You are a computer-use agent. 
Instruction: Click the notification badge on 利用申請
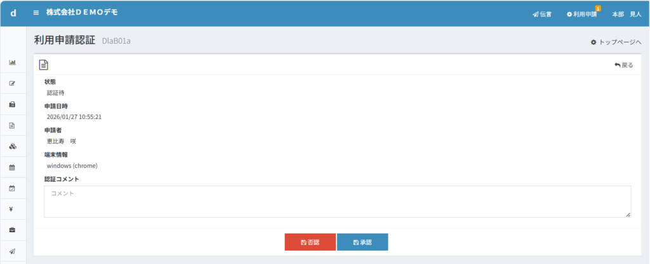598,8
